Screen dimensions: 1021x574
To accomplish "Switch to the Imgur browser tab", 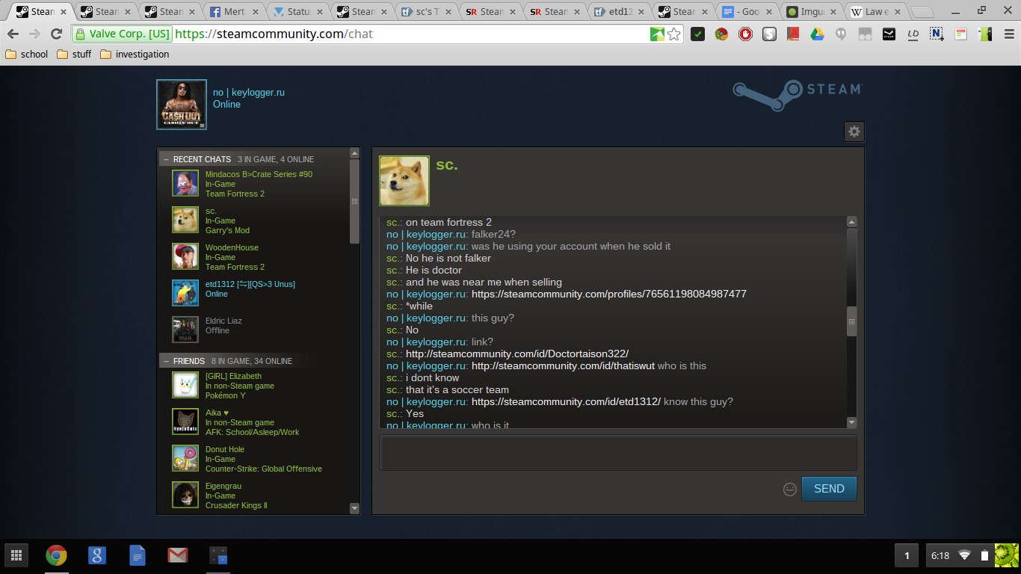I will click(811, 12).
